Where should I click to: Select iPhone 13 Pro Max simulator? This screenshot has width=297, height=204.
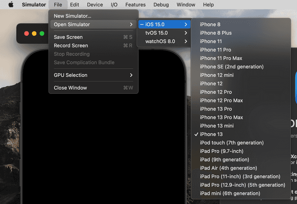[241, 117]
